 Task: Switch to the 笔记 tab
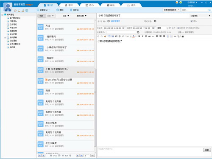tap(48, 5)
